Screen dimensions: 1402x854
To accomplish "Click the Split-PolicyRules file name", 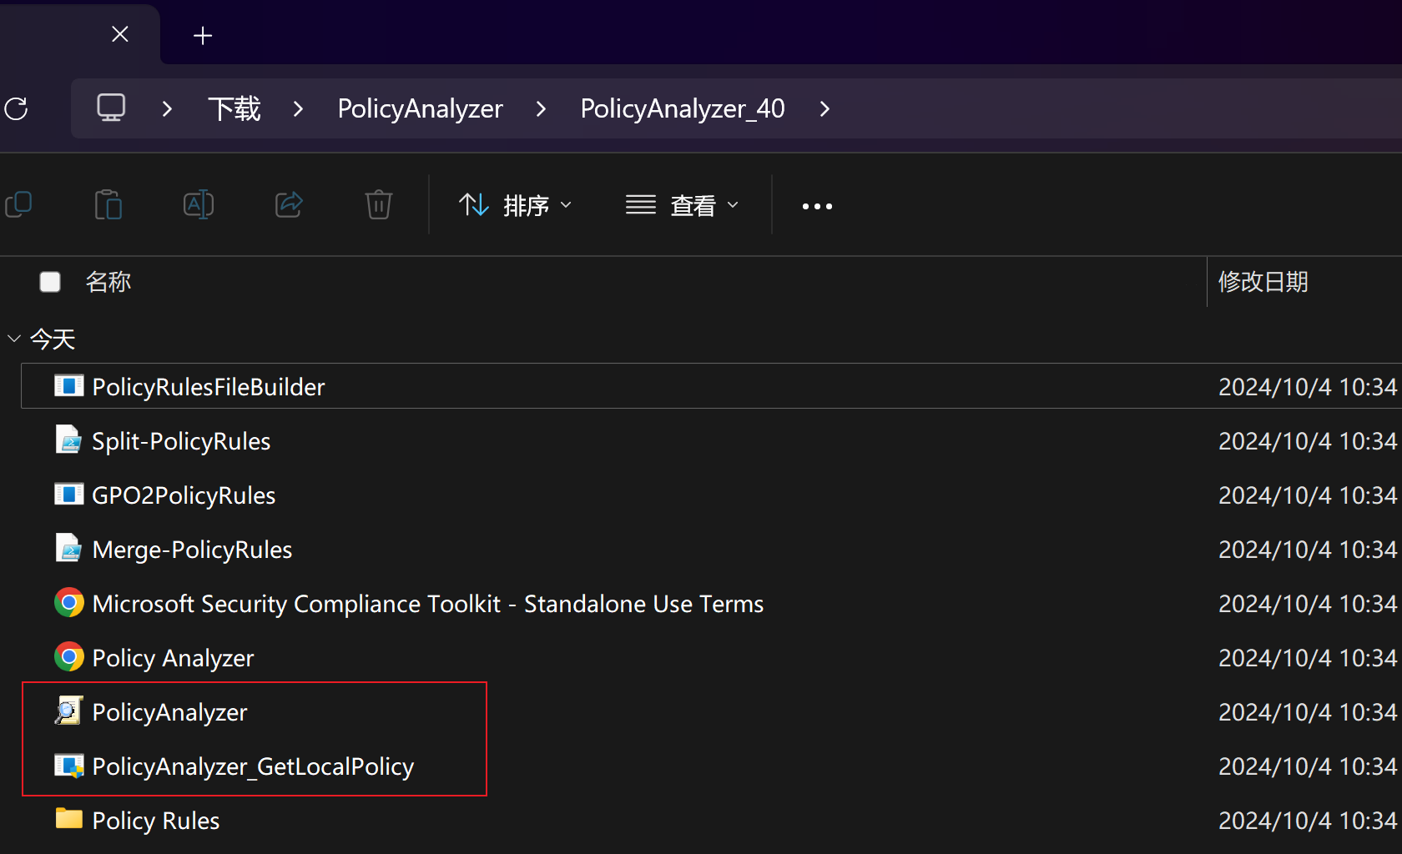I will [x=181, y=441].
